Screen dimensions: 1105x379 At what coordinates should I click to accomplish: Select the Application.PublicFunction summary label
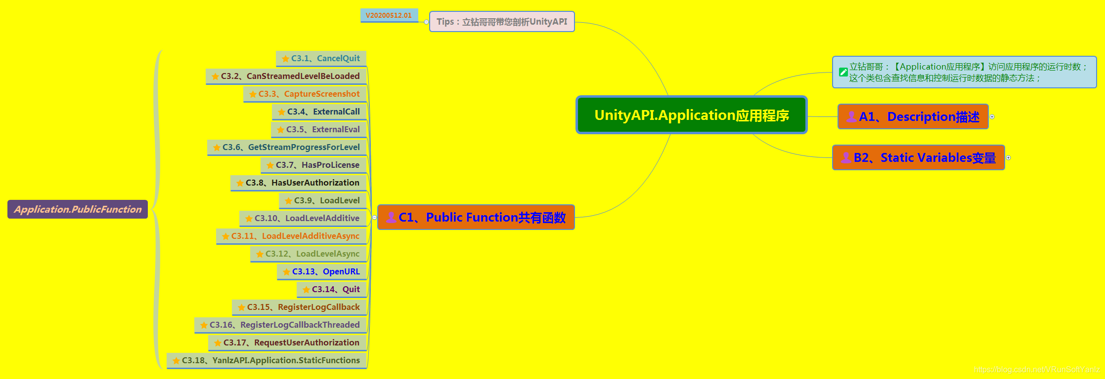pyautogui.click(x=78, y=209)
